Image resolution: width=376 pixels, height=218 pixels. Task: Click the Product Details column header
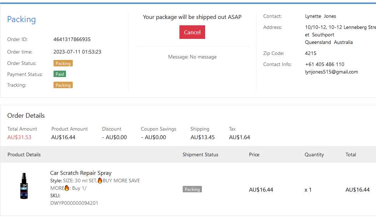pyautogui.click(x=24, y=154)
